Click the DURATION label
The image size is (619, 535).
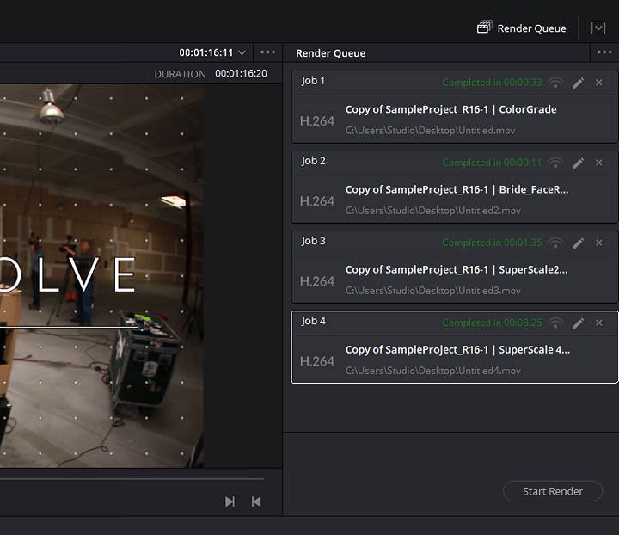(x=180, y=74)
